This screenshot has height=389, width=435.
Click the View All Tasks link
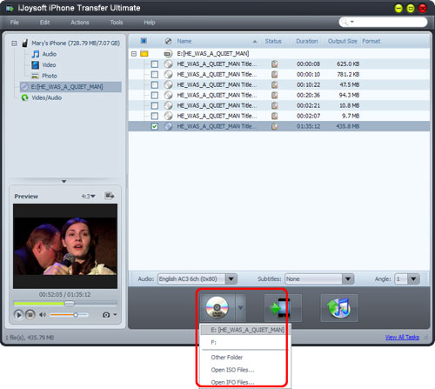(x=402, y=337)
